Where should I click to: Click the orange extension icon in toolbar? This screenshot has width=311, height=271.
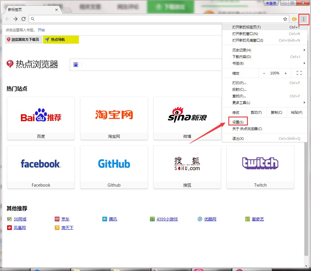click(294, 19)
